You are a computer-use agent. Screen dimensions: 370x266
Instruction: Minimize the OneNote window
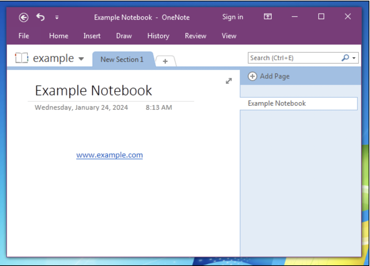click(x=295, y=17)
